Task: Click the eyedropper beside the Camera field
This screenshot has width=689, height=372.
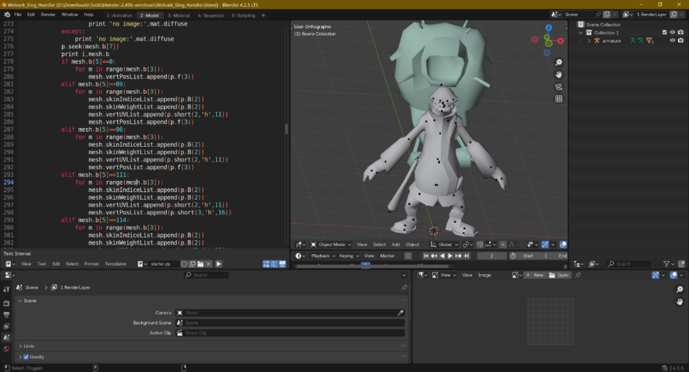Action: pyautogui.click(x=400, y=313)
